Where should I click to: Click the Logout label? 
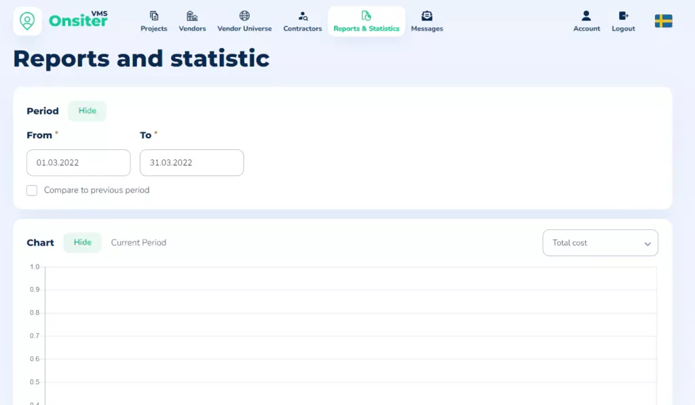pos(622,29)
